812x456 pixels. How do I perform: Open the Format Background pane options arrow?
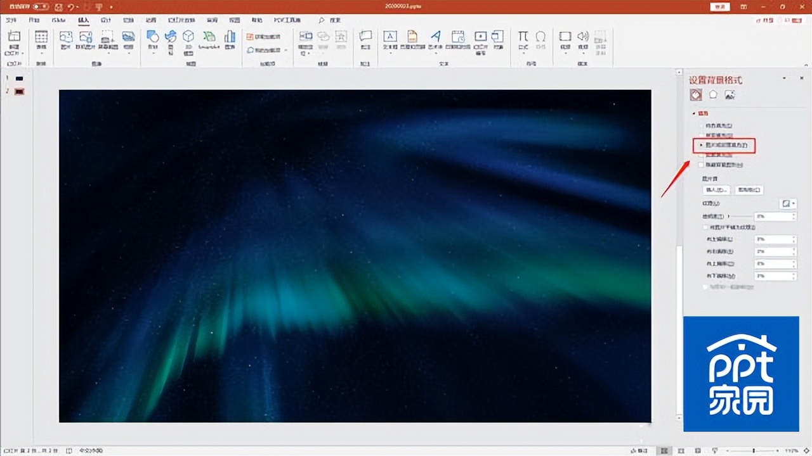(784, 79)
